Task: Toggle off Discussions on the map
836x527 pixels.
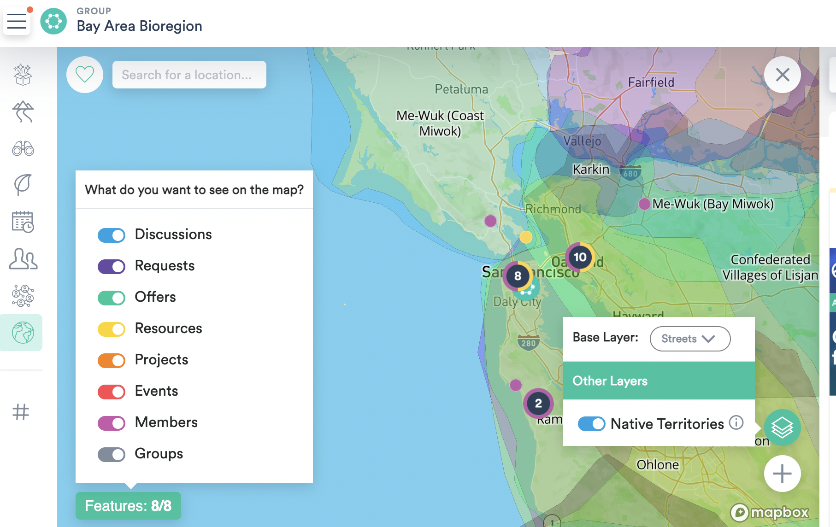Action: [112, 235]
